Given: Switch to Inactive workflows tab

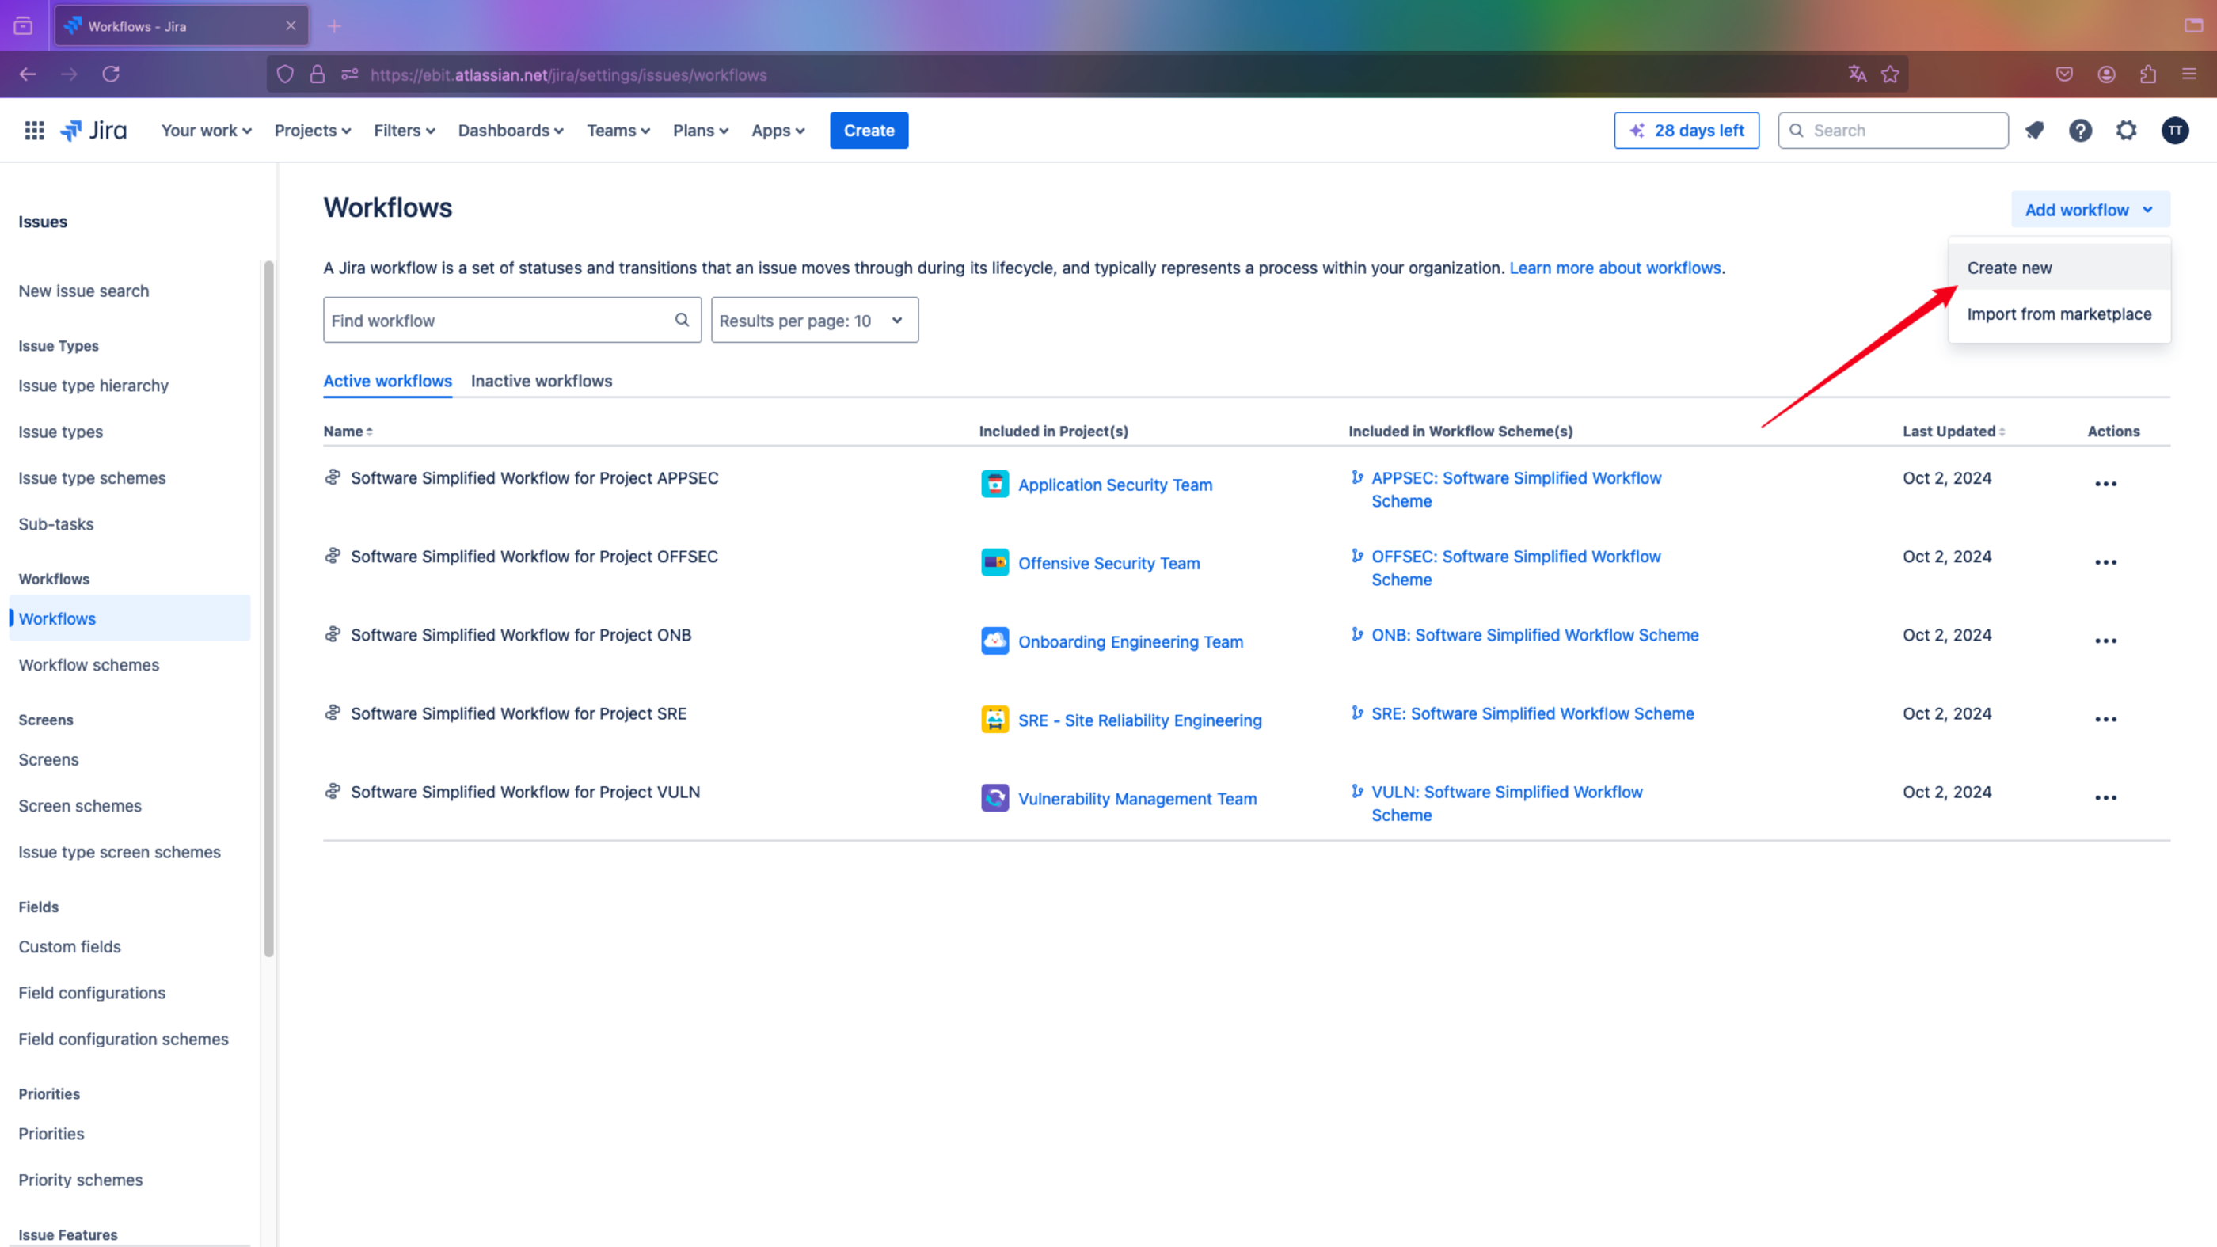Looking at the screenshot, I should [x=542, y=382].
